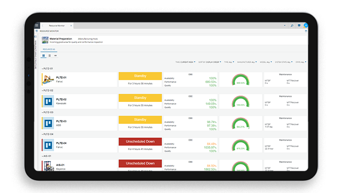Screen dimensions: 340x193
Task: Click the Resource Monitor shield icon
Action: (37, 31)
